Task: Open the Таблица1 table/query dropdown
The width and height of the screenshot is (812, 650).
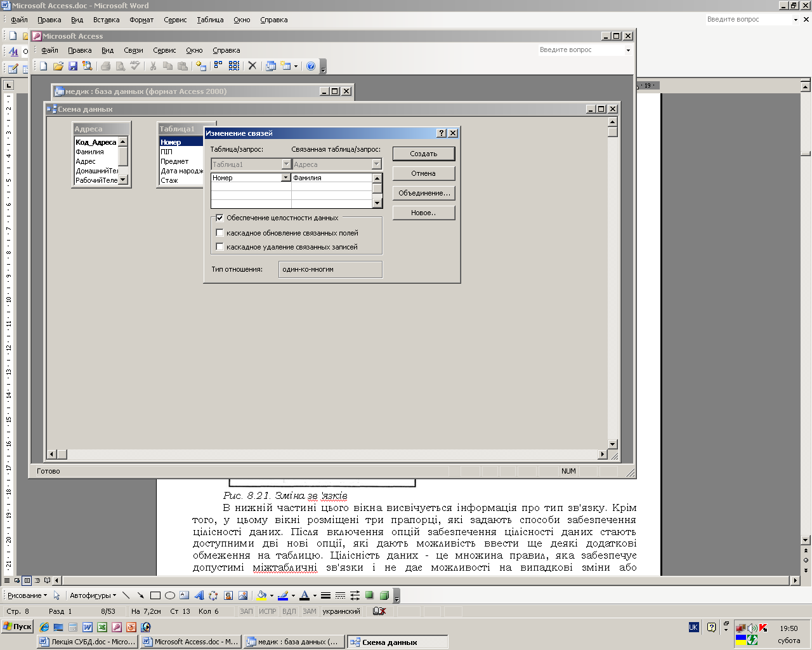Action: click(286, 164)
